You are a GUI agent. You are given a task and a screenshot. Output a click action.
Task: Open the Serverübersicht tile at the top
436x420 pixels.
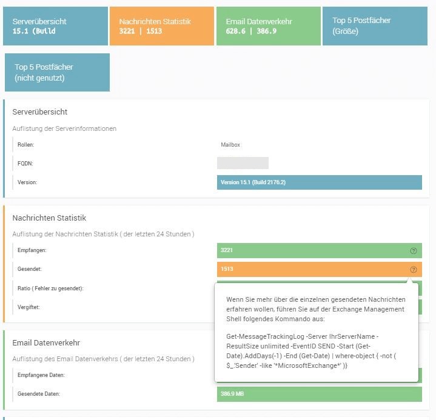[55, 26]
